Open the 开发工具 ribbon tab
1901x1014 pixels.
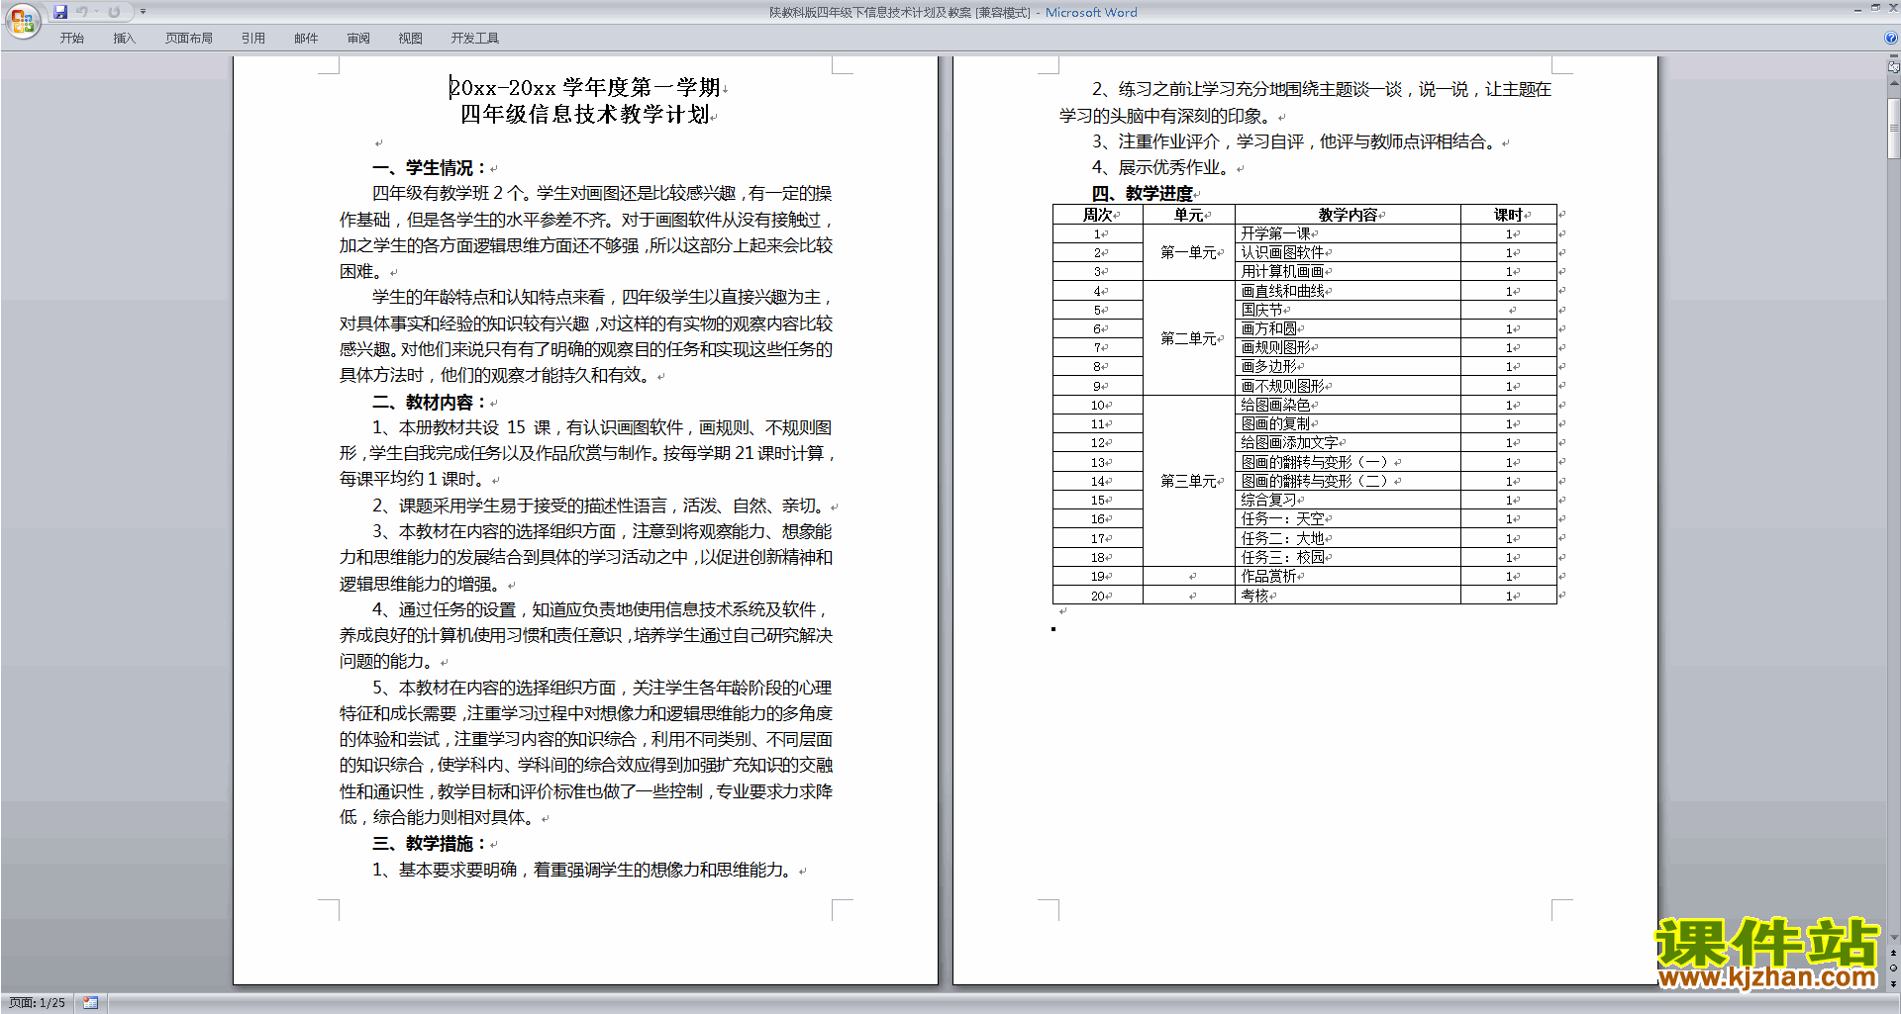(x=475, y=39)
